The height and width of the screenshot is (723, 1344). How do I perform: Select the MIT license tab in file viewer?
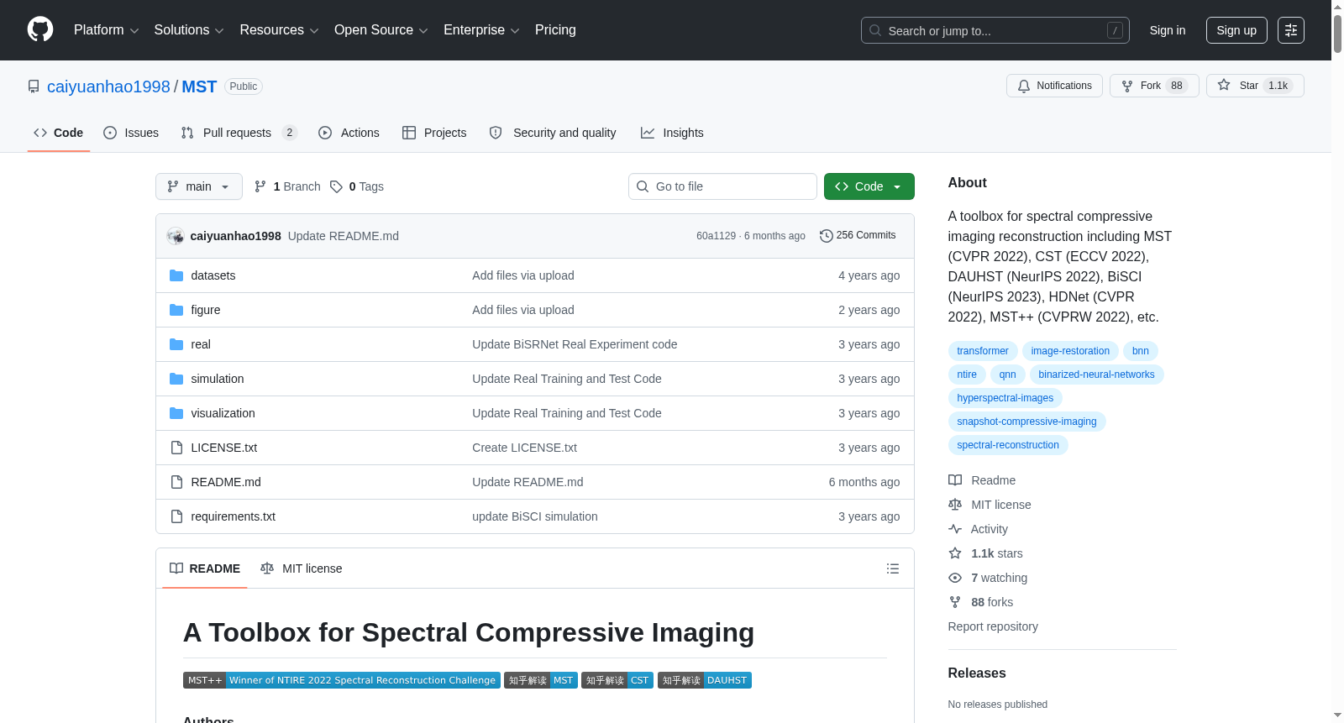(302, 568)
